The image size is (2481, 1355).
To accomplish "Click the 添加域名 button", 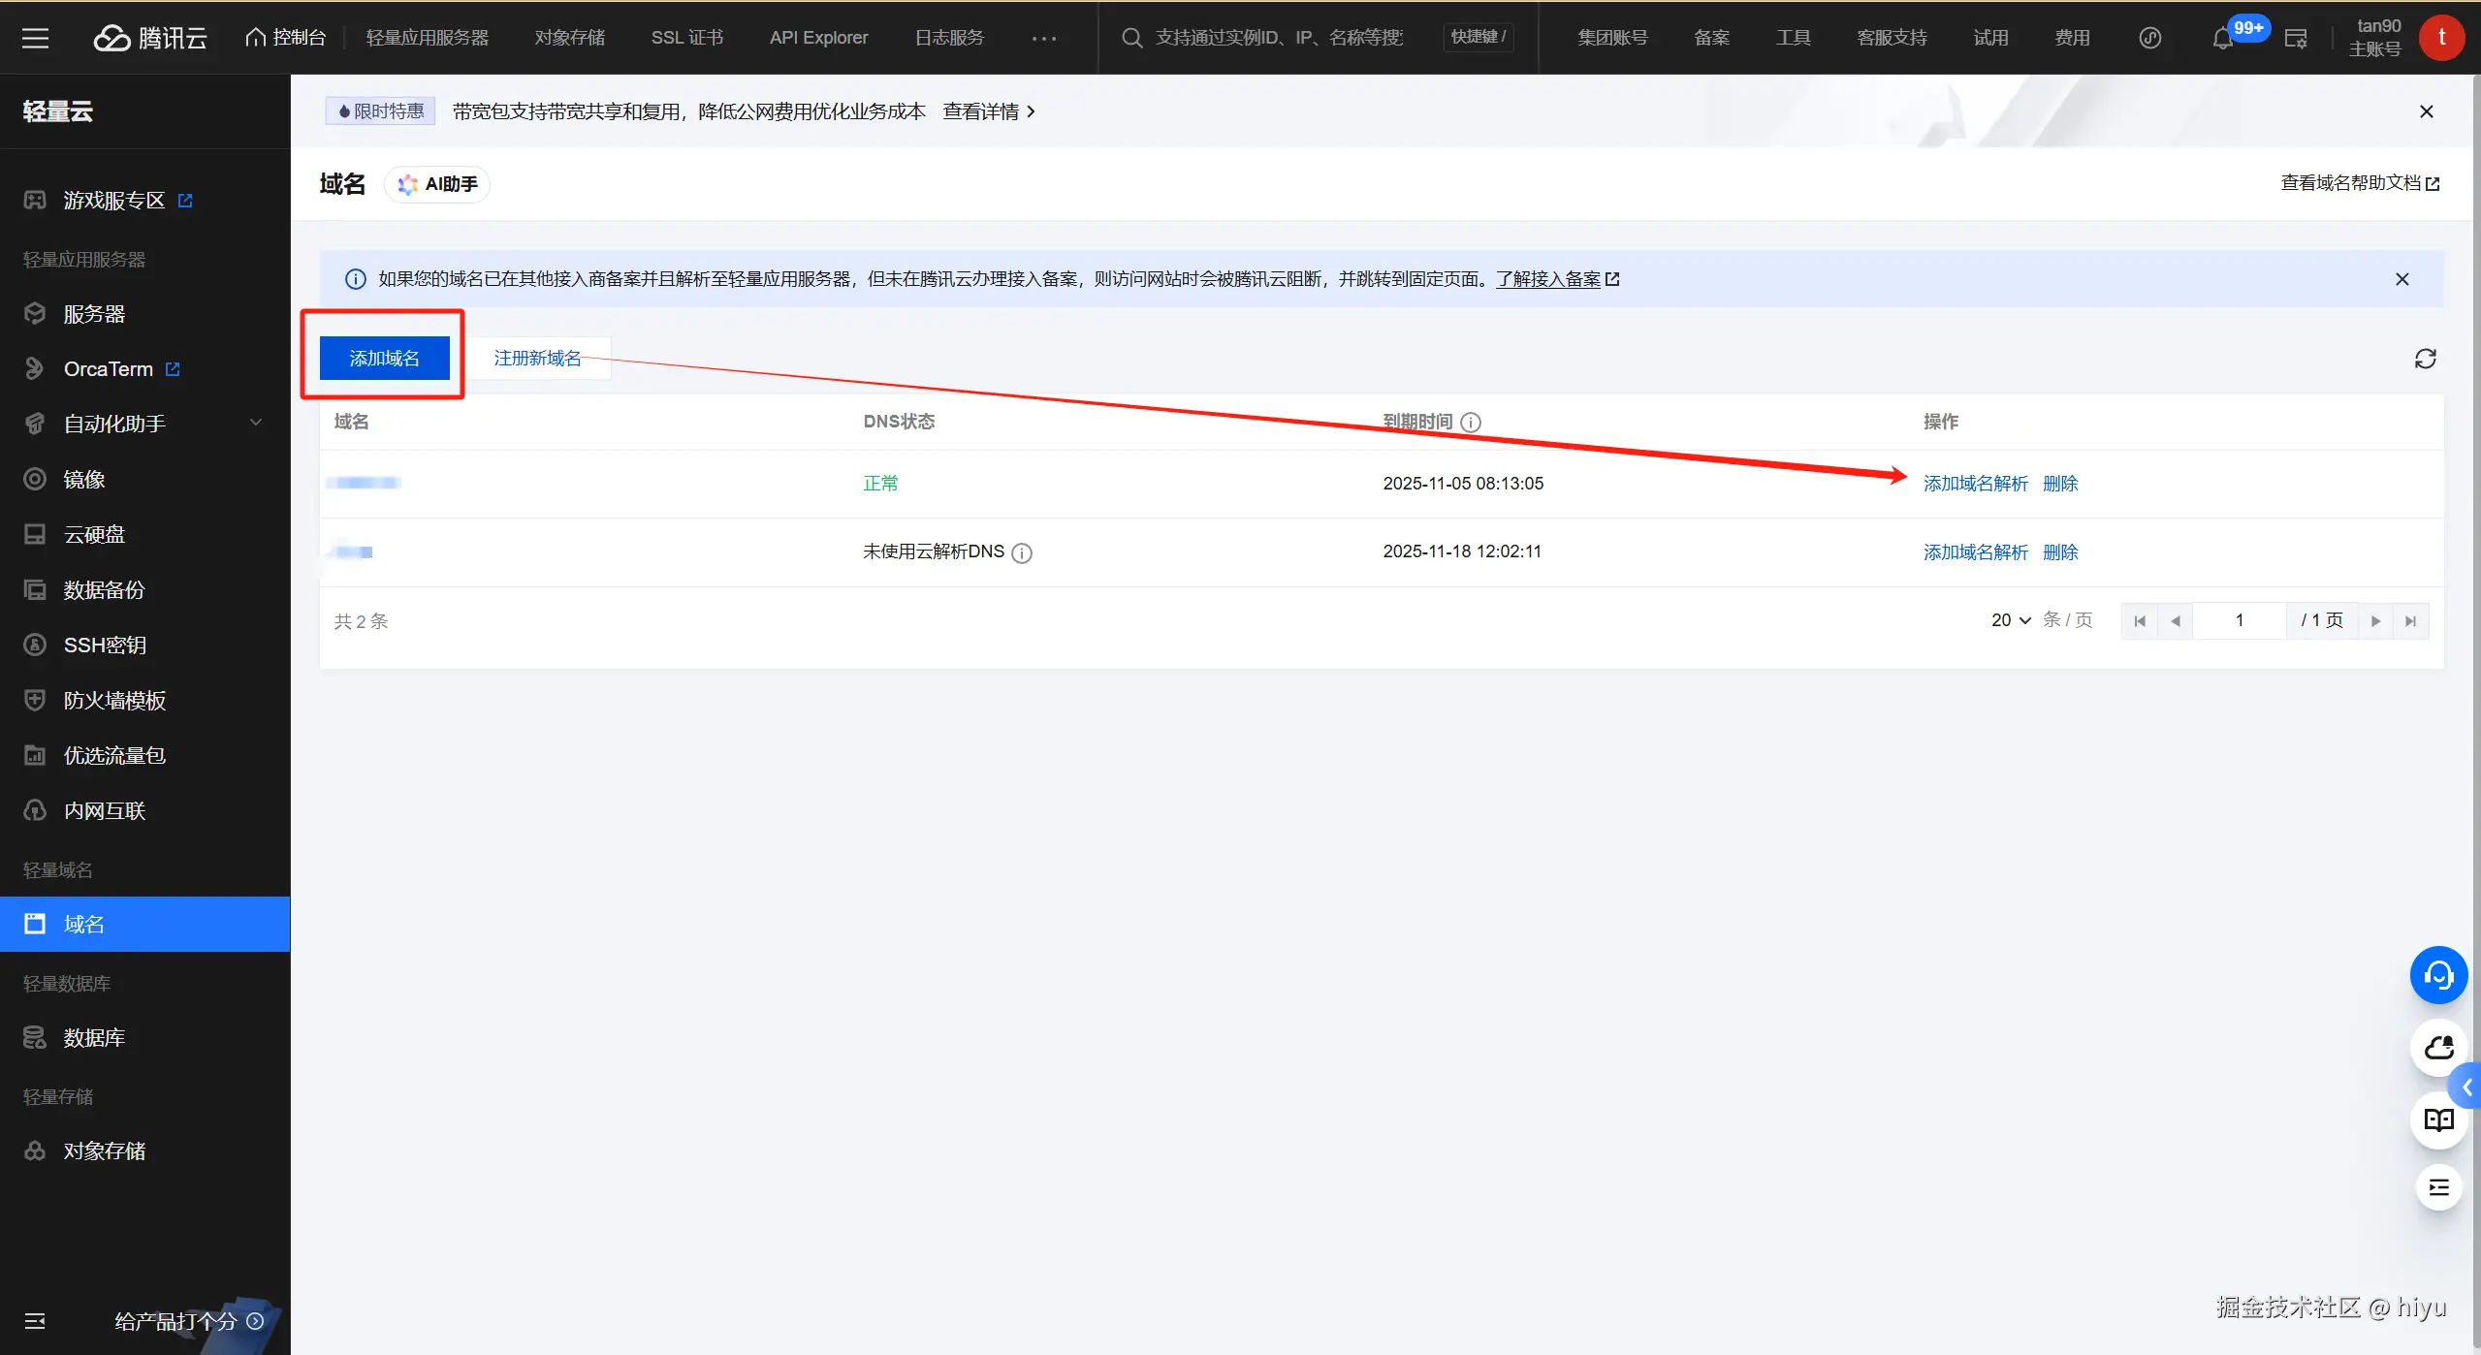I will [x=384, y=359].
